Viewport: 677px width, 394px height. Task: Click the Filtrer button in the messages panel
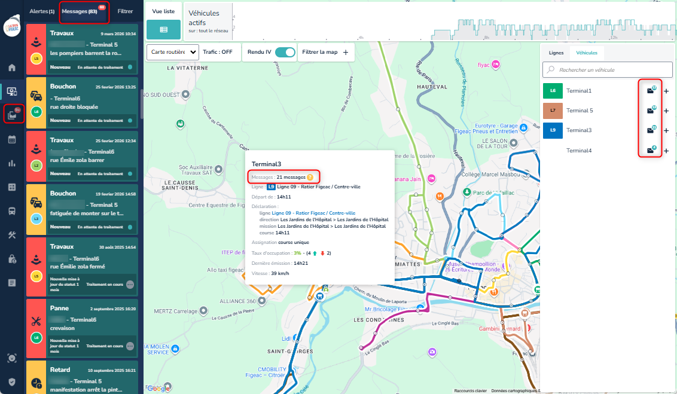[x=126, y=11]
